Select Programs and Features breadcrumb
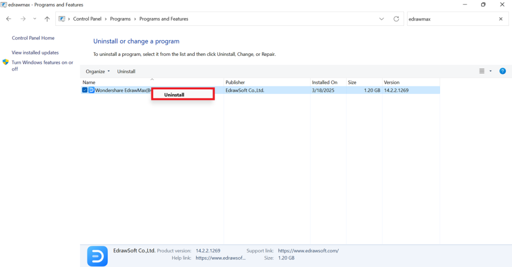The height and width of the screenshot is (267, 512). coord(163,19)
